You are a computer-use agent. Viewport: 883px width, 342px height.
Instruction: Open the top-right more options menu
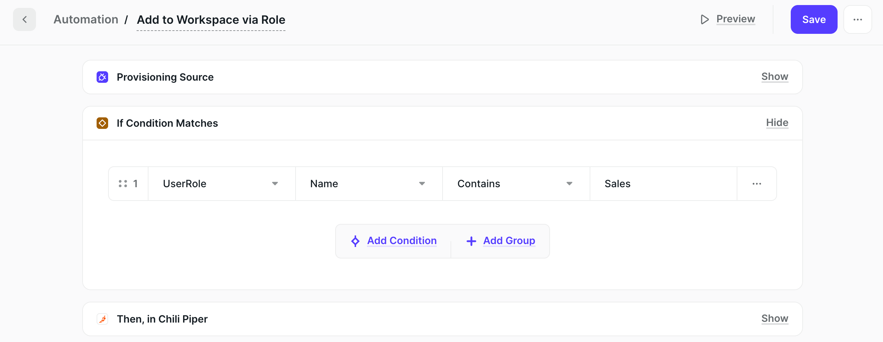coord(857,19)
